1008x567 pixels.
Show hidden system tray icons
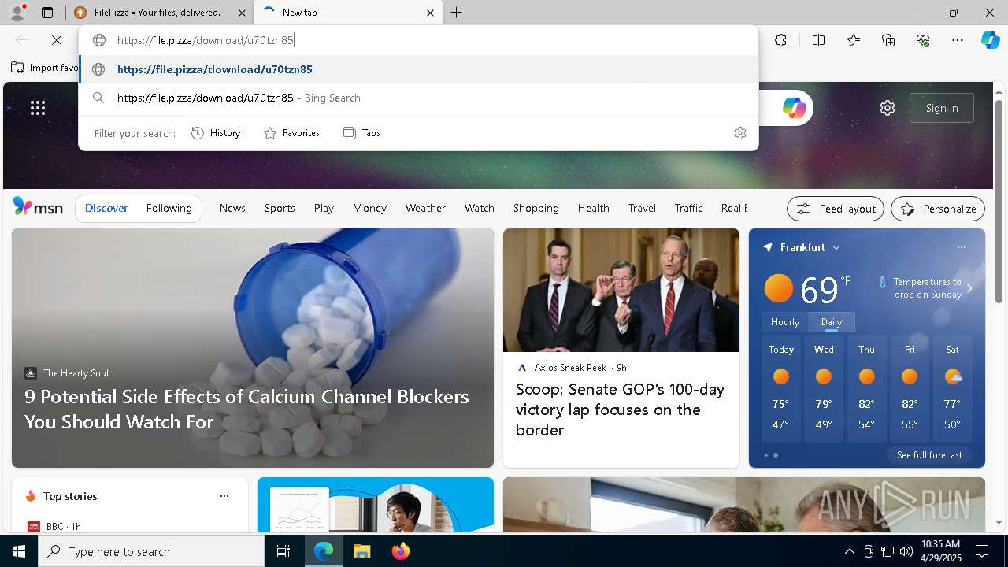849,551
